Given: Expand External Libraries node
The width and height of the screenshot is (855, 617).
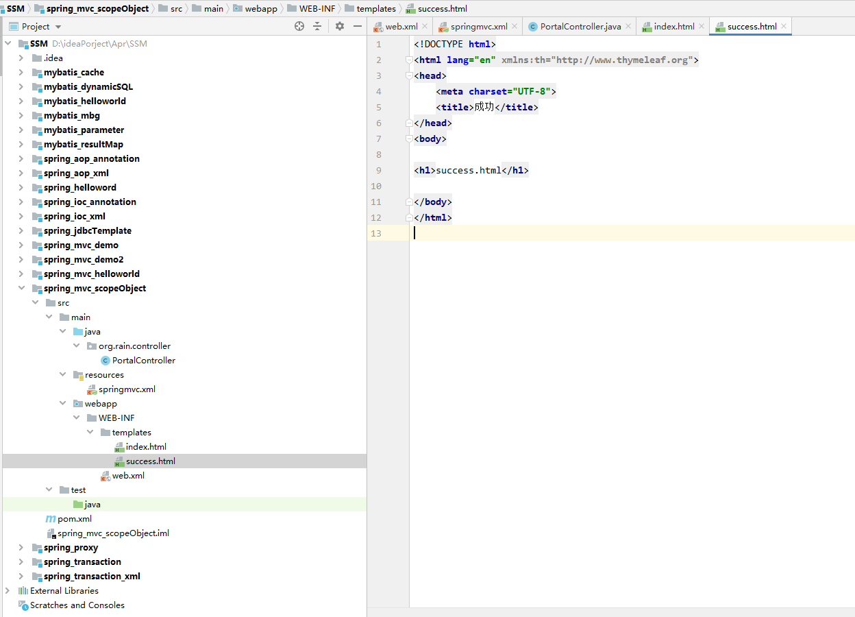Looking at the screenshot, I should pyautogui.click(x=8, y=591).
